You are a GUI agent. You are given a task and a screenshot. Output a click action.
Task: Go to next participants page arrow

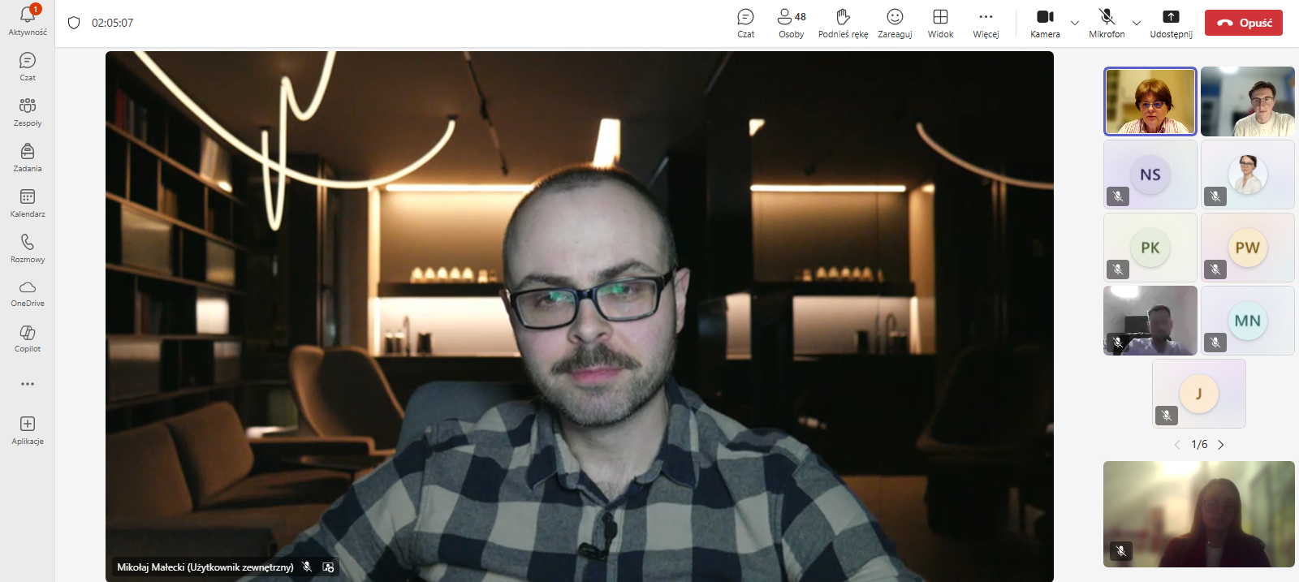point(1220,445)
